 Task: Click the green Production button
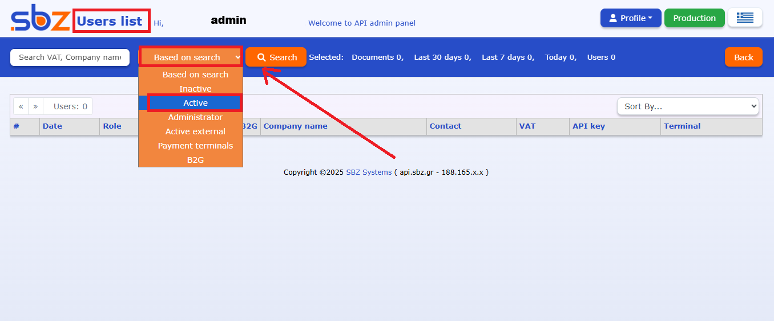click(x=694, y=18)
